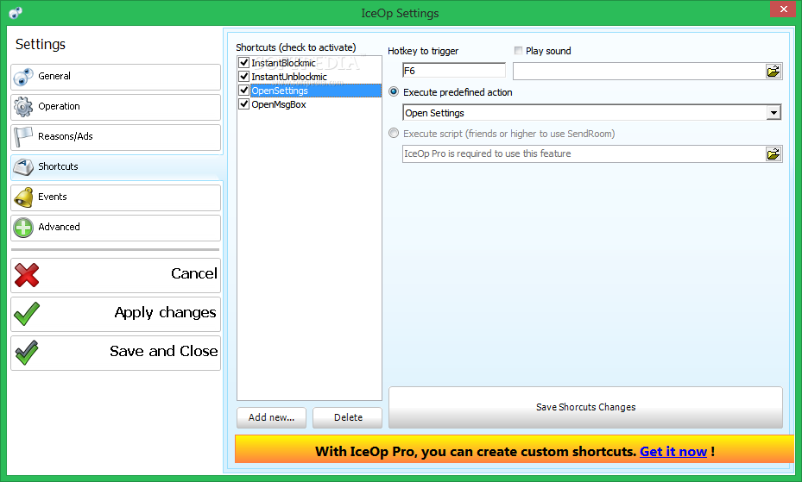802x482 pixels.
Task: Enable the Play sound checkbox
Action: [518, 51]
